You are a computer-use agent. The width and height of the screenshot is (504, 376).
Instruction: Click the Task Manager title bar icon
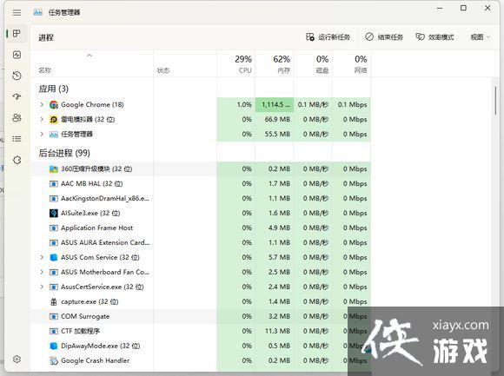(38, 12)
